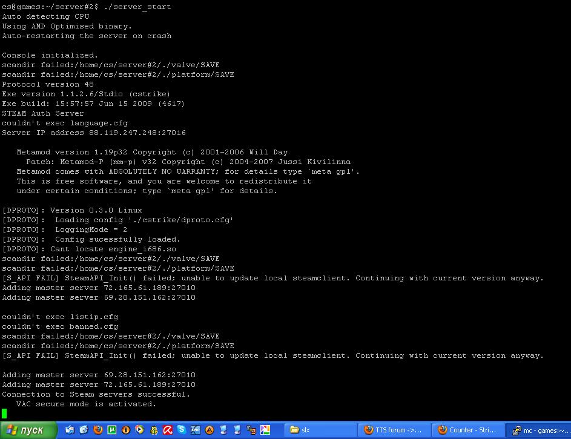Click "couldn't exec language.cfg" line
This screenshot has width=571, height=439.
pos(65,123)
